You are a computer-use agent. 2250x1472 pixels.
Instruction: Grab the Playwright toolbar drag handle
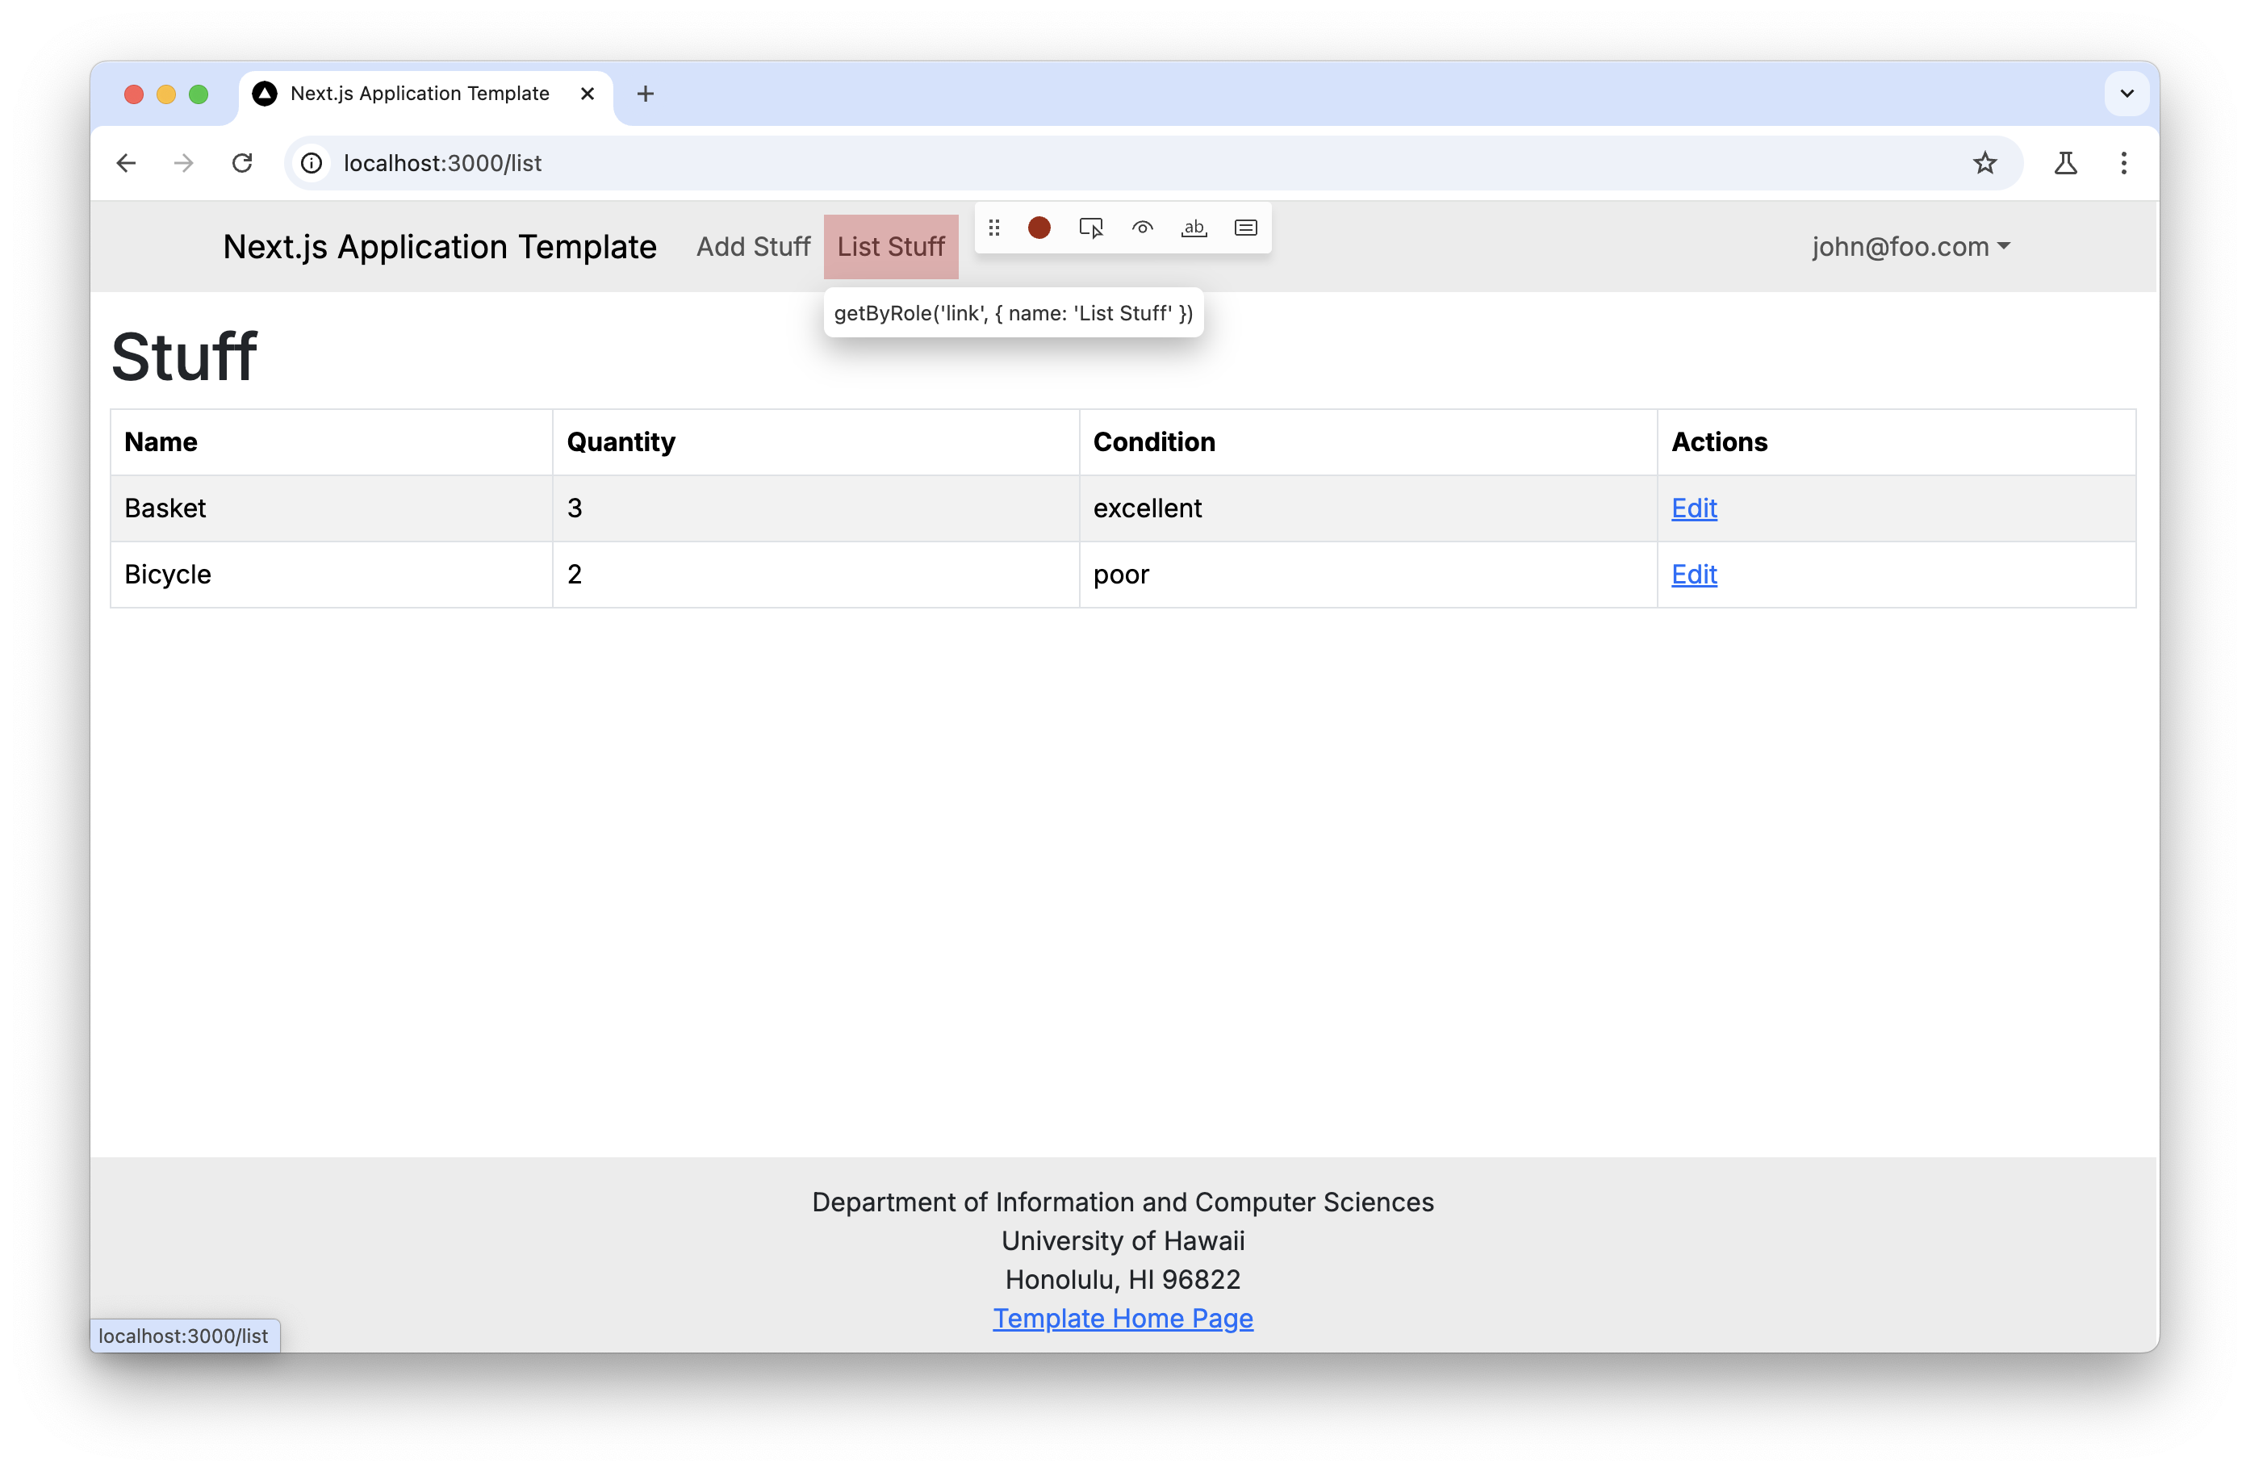(993, 228)
